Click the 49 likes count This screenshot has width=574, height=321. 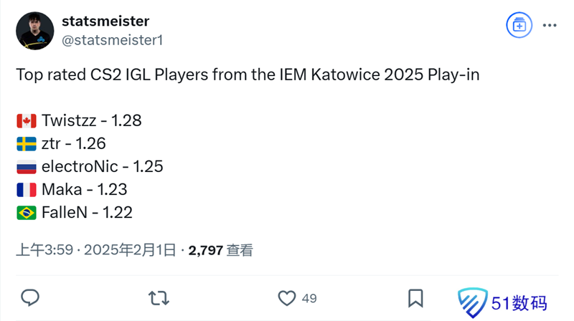(309, 298)
